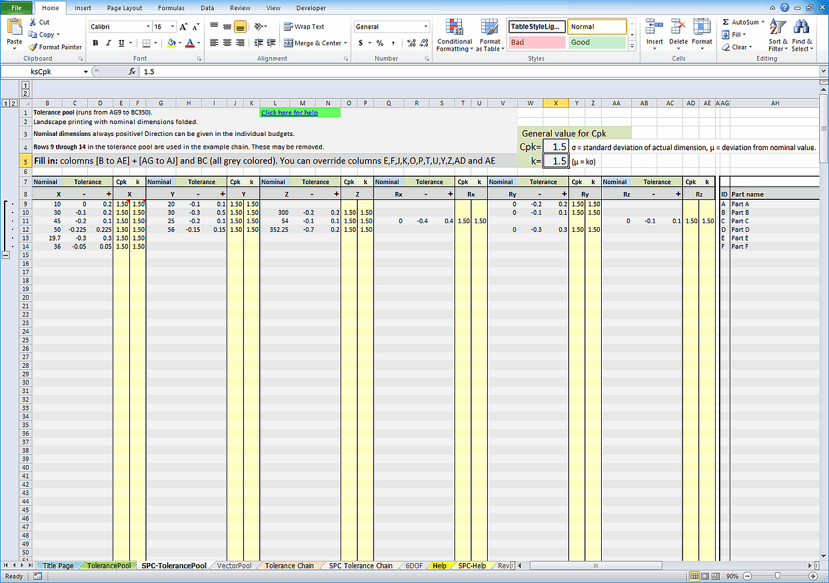Image resolution: width=829 pixels, height=583 pixels.
Task: Show outline level 1 for rows
Action: point(6,103)
